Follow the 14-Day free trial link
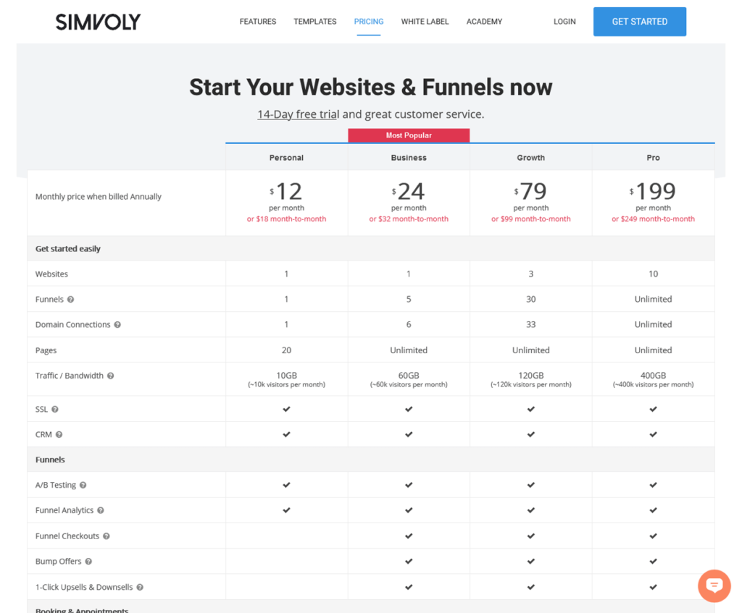742x613 pixels. pos(298,114)
